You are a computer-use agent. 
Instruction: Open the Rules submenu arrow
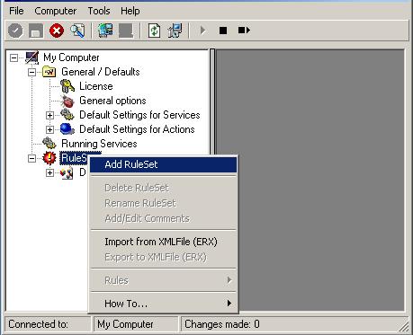(x=229, y=280)
